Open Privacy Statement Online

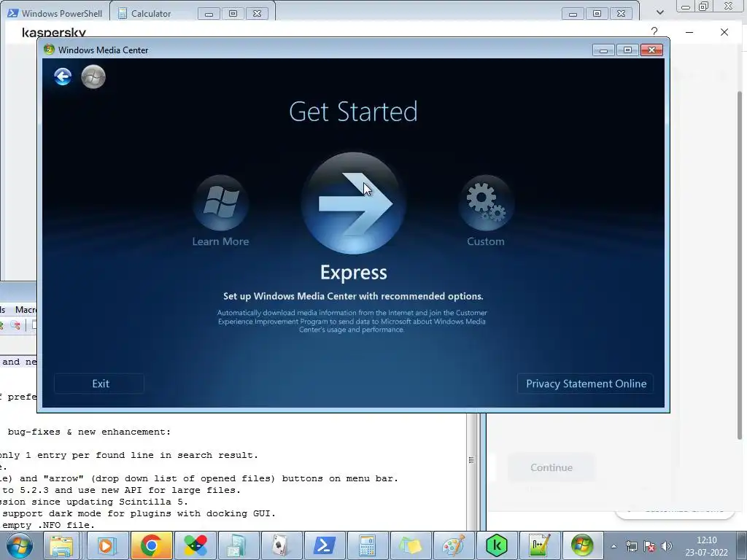pos(586,384)
